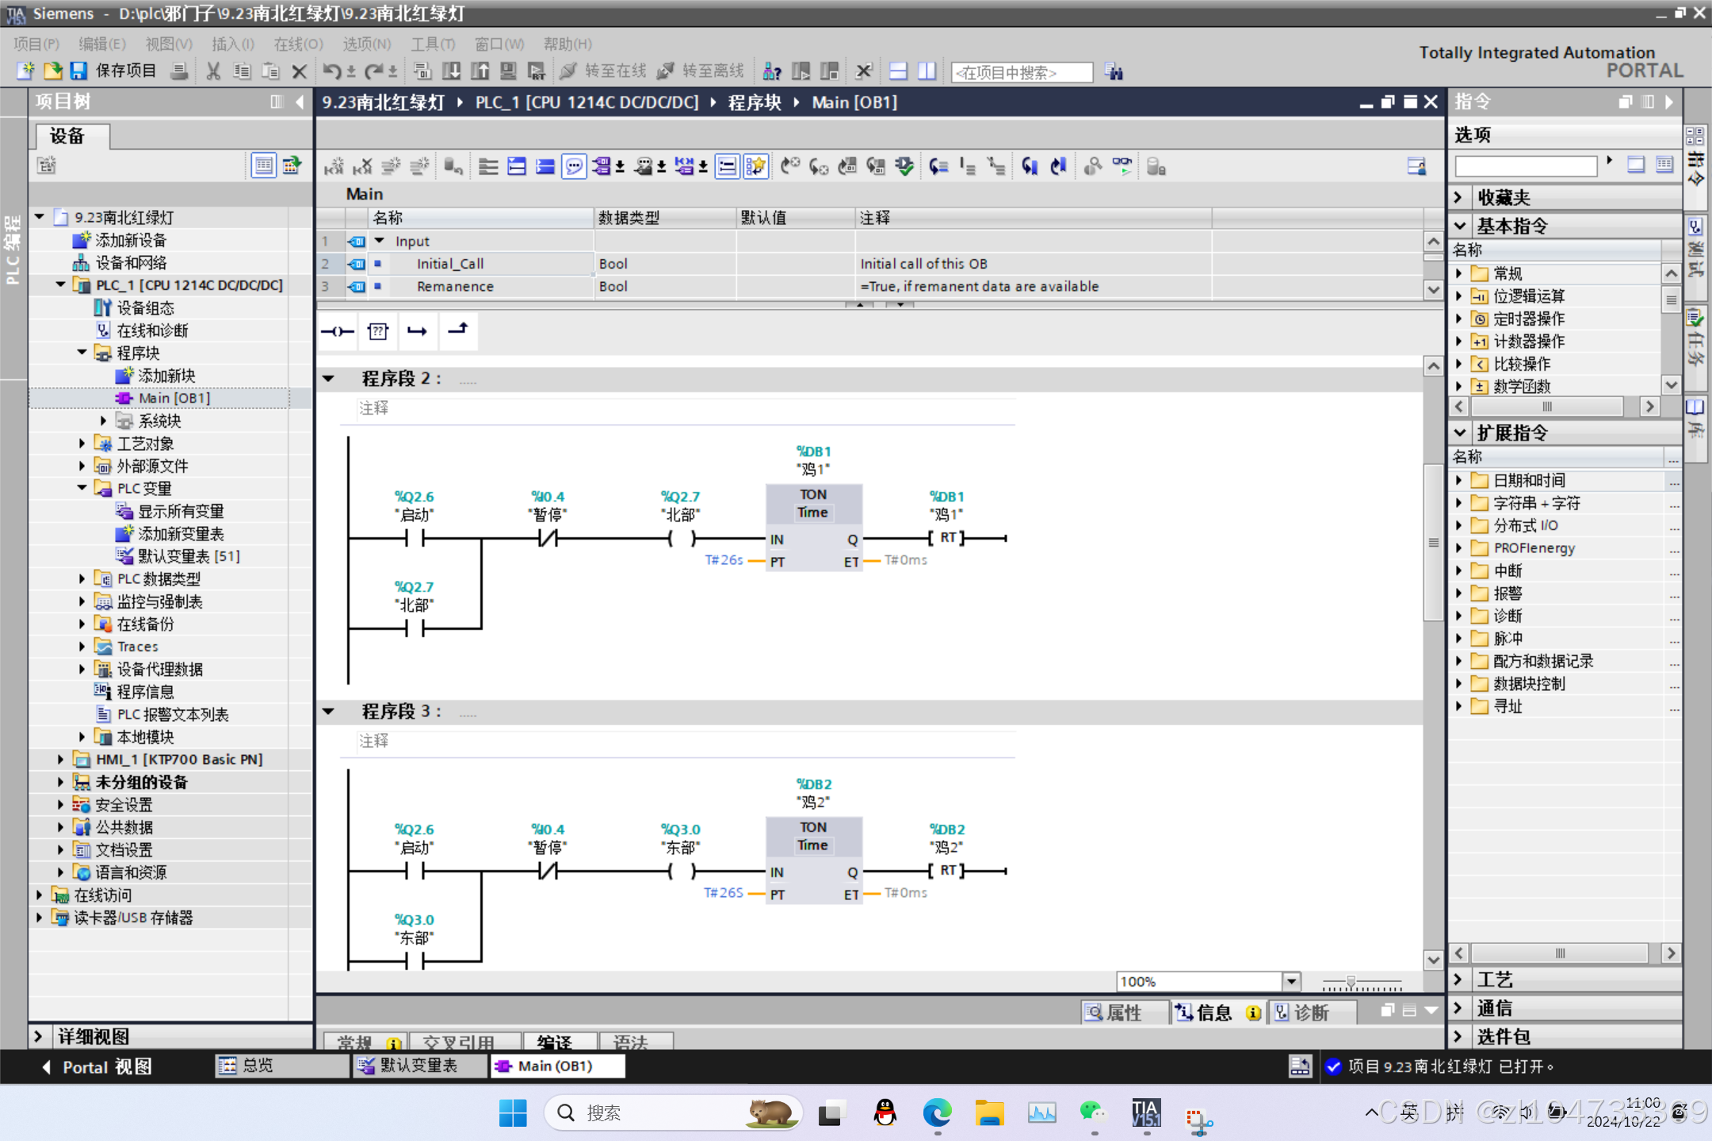Viewport: 1712px width, 1141px height.
Task: Click the open branch favorite icon
Action: (x=418, y=331)
